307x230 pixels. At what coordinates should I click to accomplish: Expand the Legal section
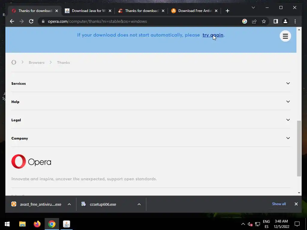[151, 120]
